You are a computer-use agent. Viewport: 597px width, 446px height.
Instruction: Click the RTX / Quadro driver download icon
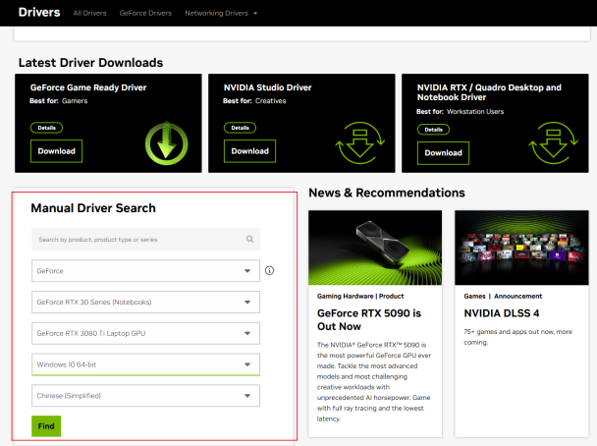click(x=554, y=142)
